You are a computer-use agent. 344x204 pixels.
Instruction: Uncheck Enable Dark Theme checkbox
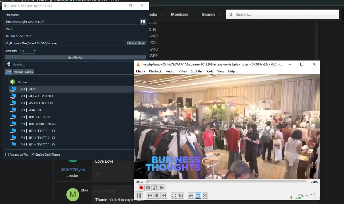pos(33,154)
